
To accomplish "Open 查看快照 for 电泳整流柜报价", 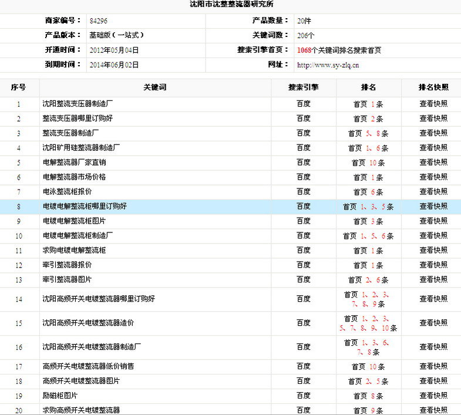I will coord(433,192).
